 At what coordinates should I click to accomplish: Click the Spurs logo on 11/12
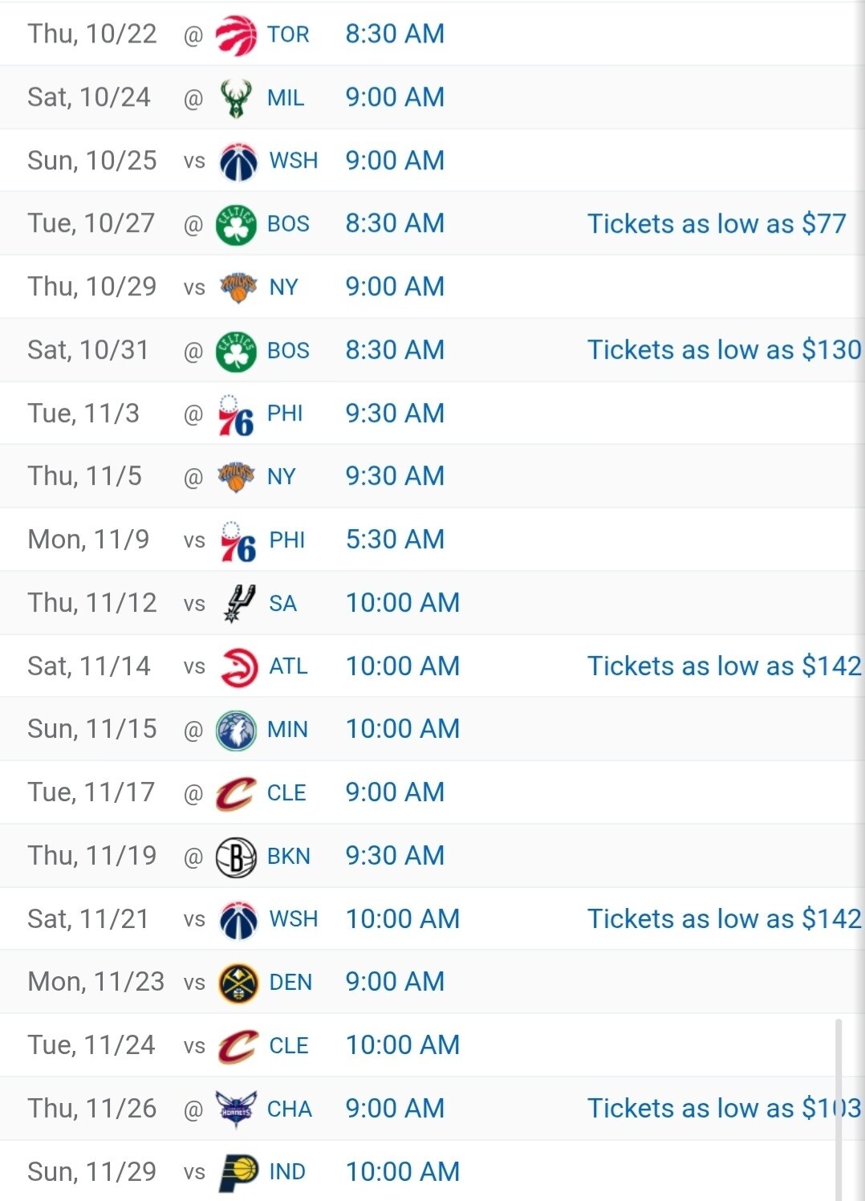pos(239,604)
